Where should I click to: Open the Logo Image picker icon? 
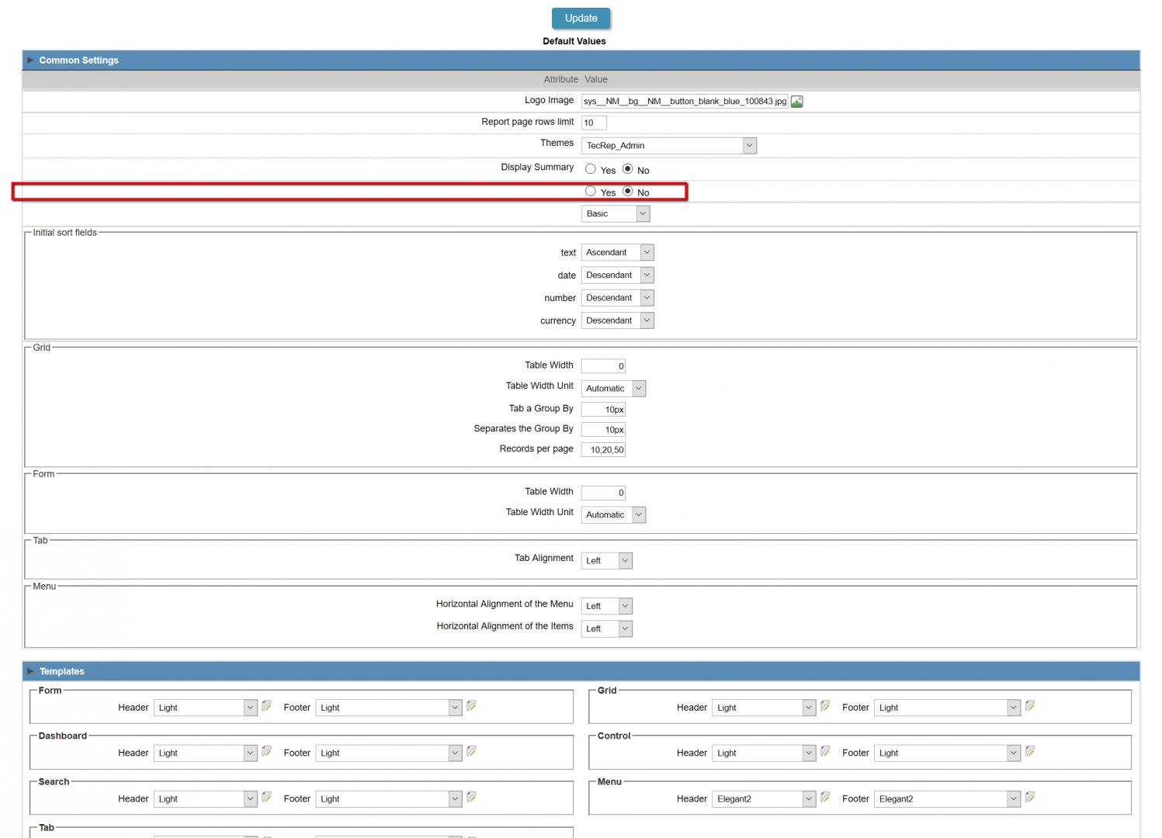[x=796, y=102]
